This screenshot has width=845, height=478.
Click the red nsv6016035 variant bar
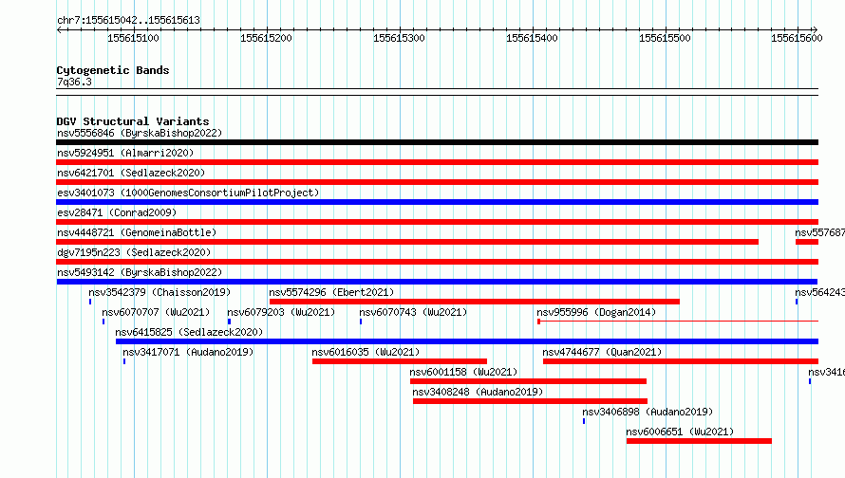(400, 361)
